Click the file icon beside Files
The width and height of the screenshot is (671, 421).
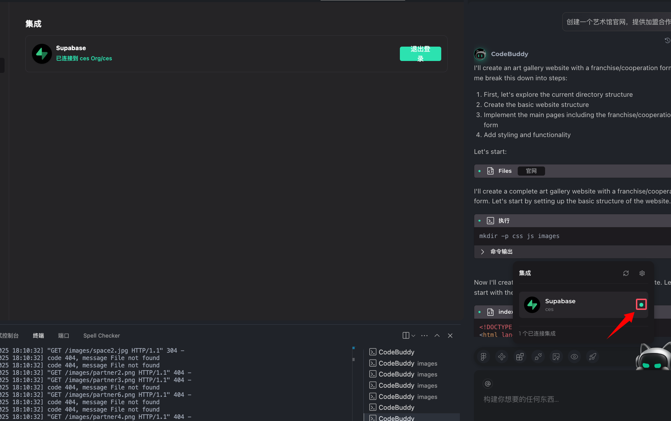tap(490, 171)
